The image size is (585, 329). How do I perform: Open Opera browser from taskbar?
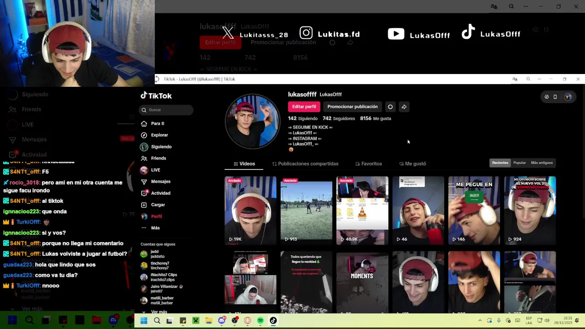(x=247, y=321)
